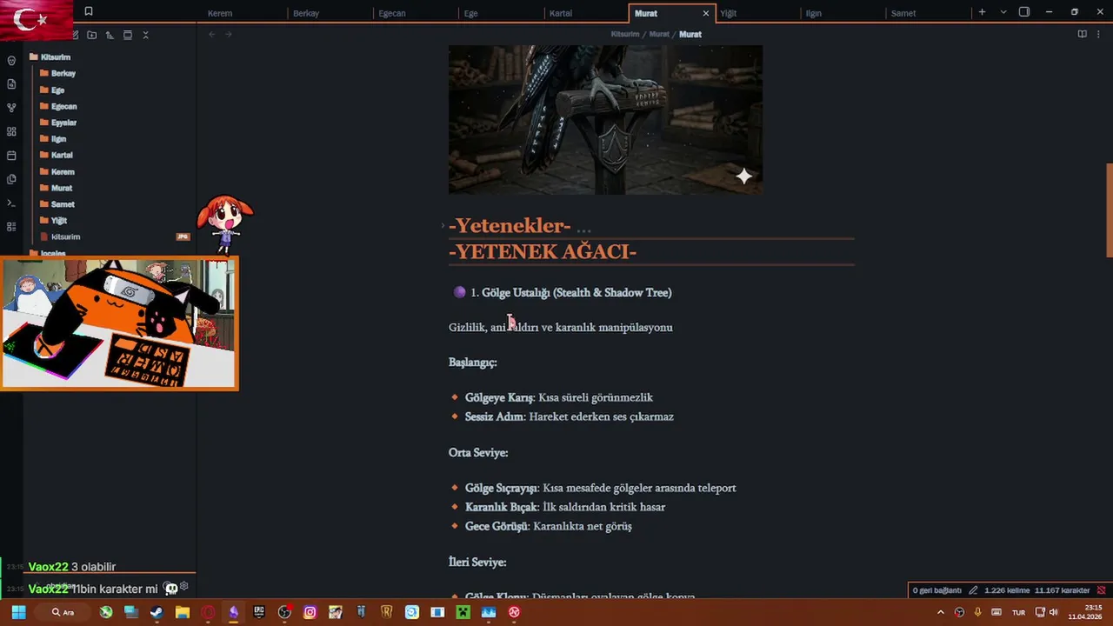Toggle the right sidebar
This screenshot has width=1113, height=626.
1024,12
